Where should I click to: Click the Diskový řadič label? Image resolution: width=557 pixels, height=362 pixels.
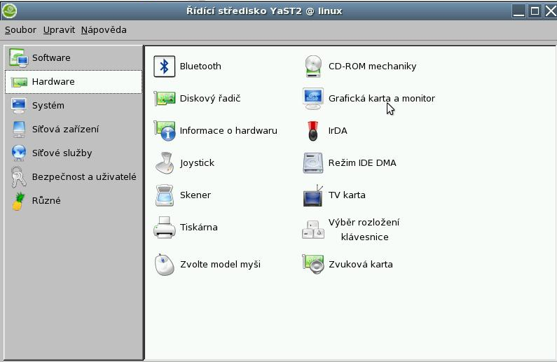coord(210,98)
